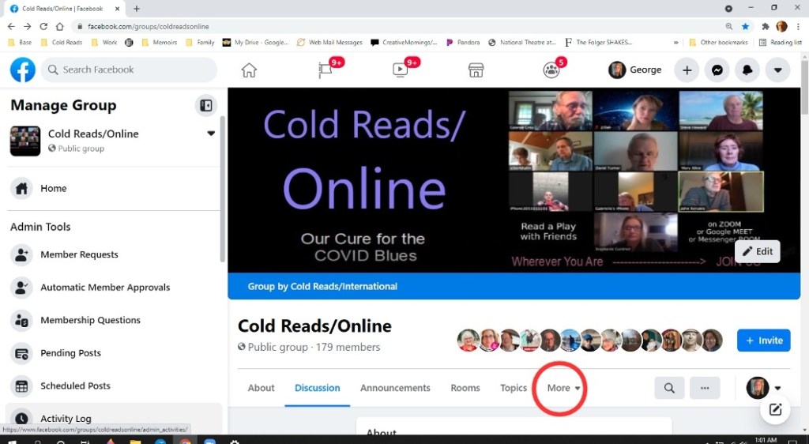This screenshot has width=809, height=444.
Task: Click the Pages flag icon in top navigation
Action: (x=325, y=70)
